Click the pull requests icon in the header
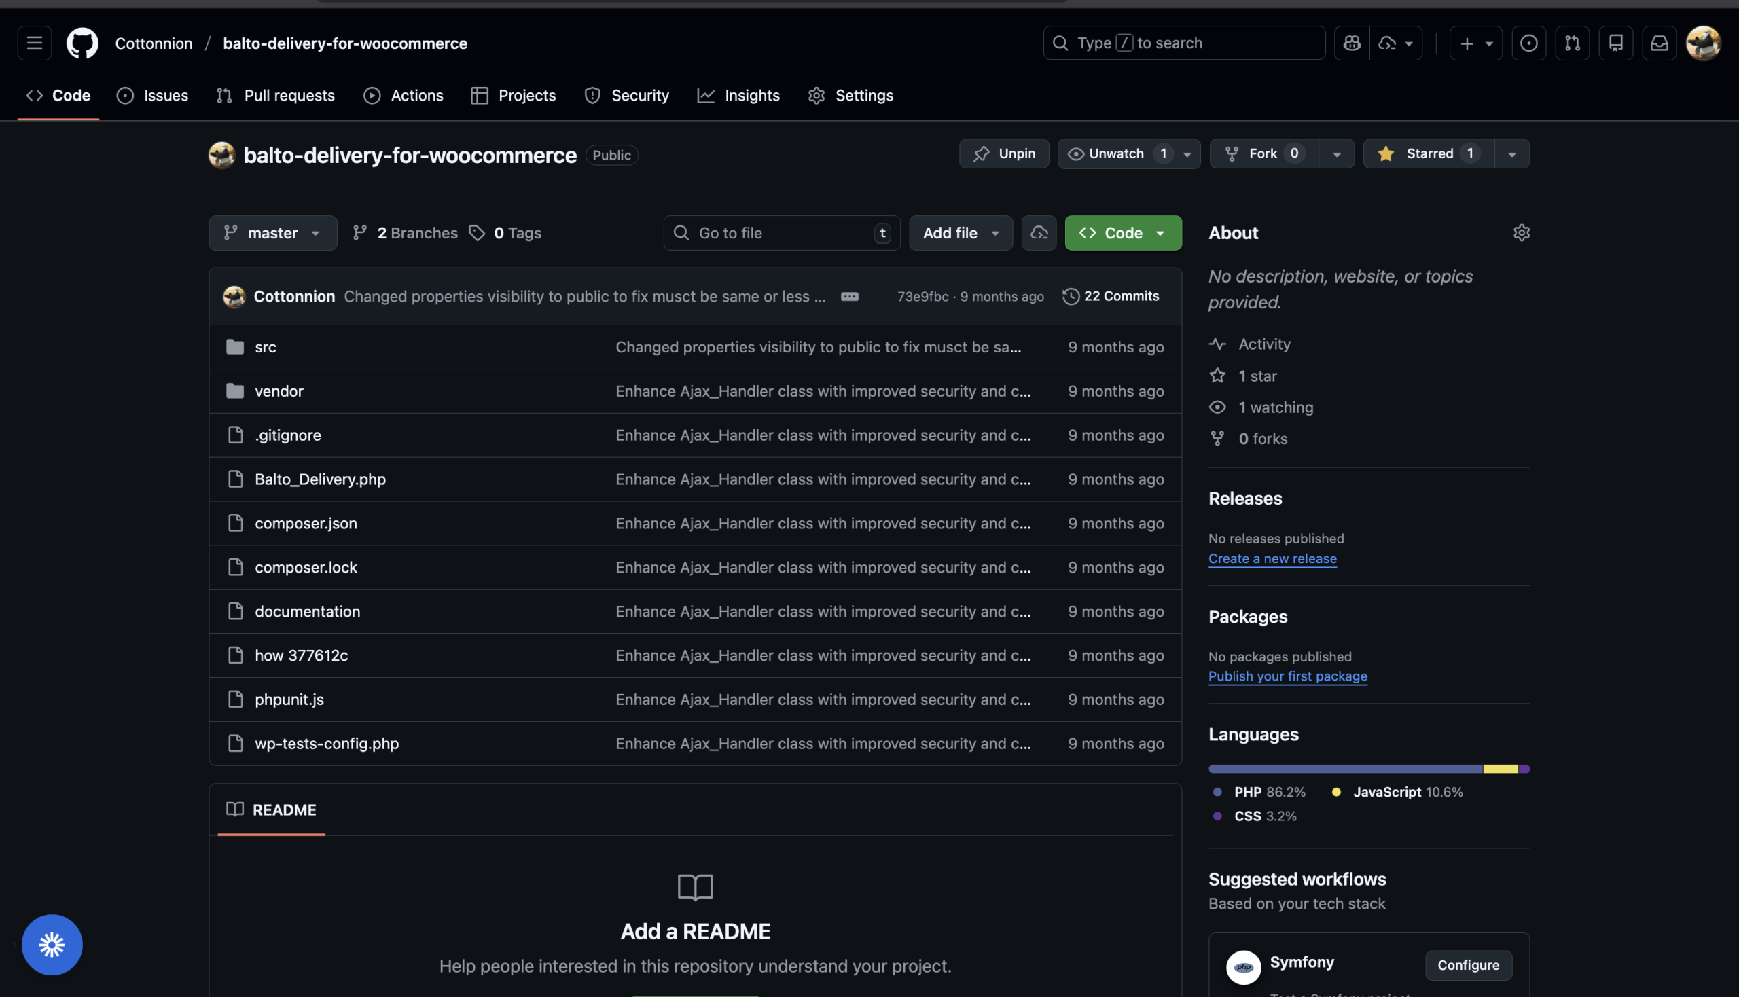 [x=1572, y=43]
